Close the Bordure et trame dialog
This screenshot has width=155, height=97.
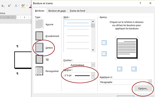point(150,3)
